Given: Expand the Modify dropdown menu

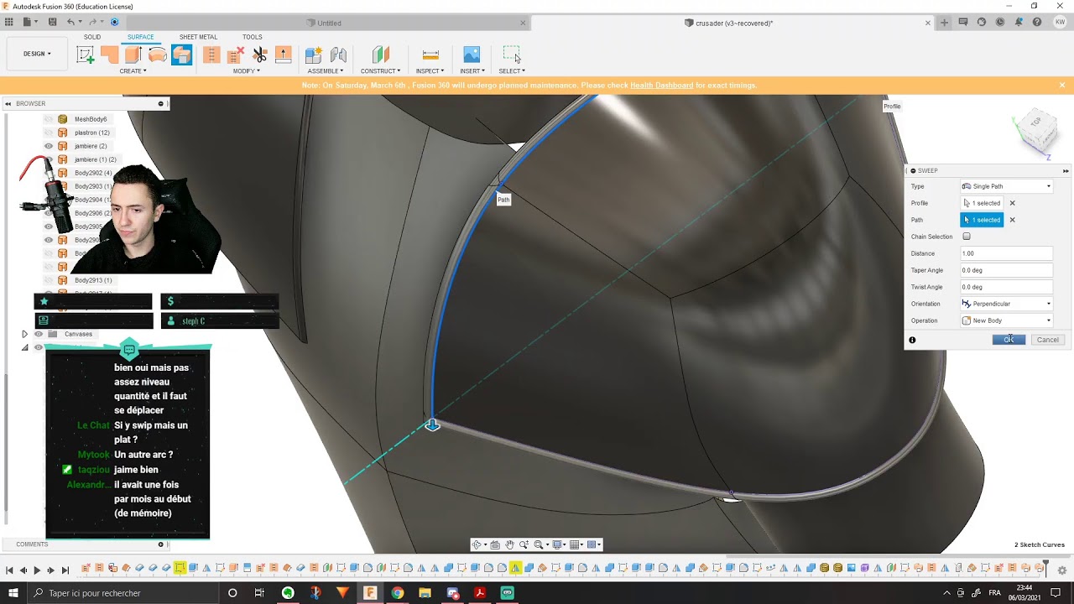Looking at the screenshot, I should (x=247, y=71).
